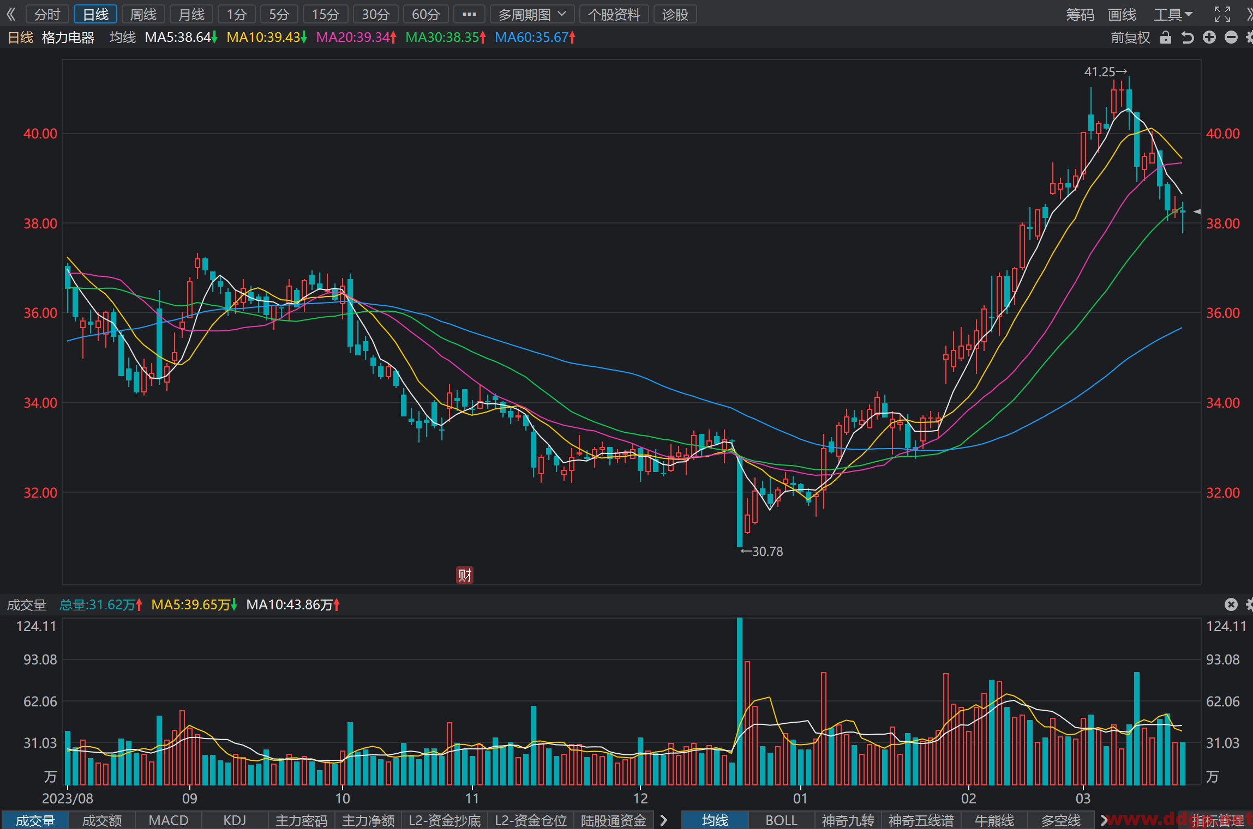Expand 多周期图 dropdown
1253x829 pixels.
(x=532, y=14)
